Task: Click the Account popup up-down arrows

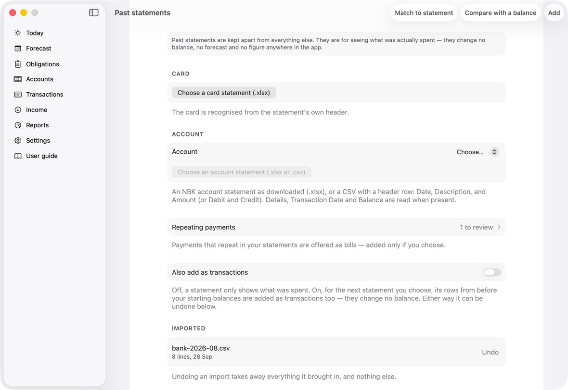Action: click(494, 152)
